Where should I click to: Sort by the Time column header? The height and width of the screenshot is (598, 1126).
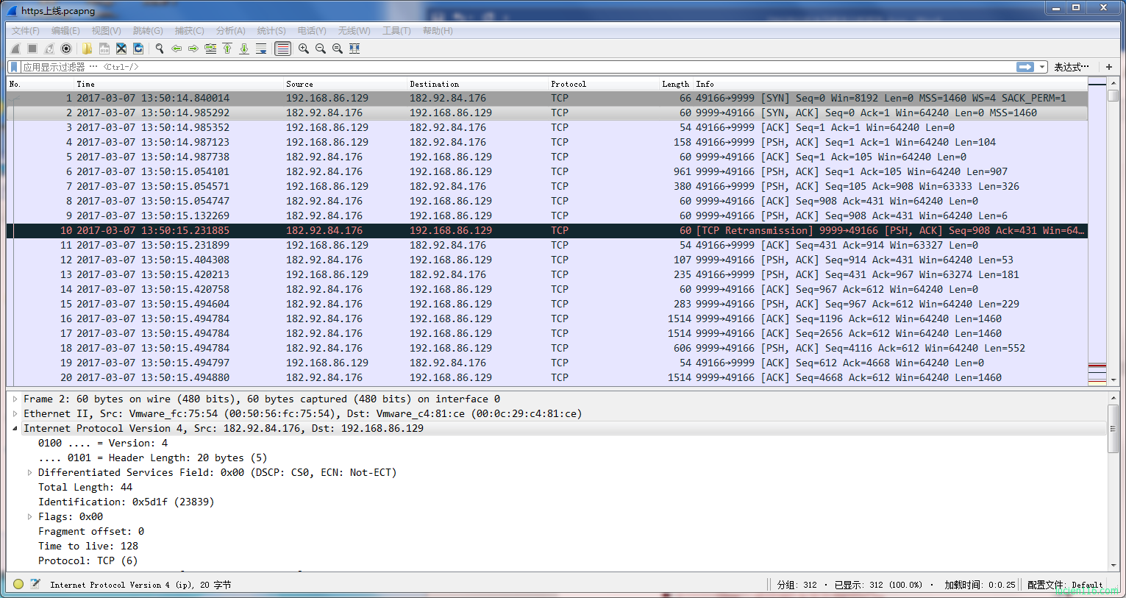(179, 84)
